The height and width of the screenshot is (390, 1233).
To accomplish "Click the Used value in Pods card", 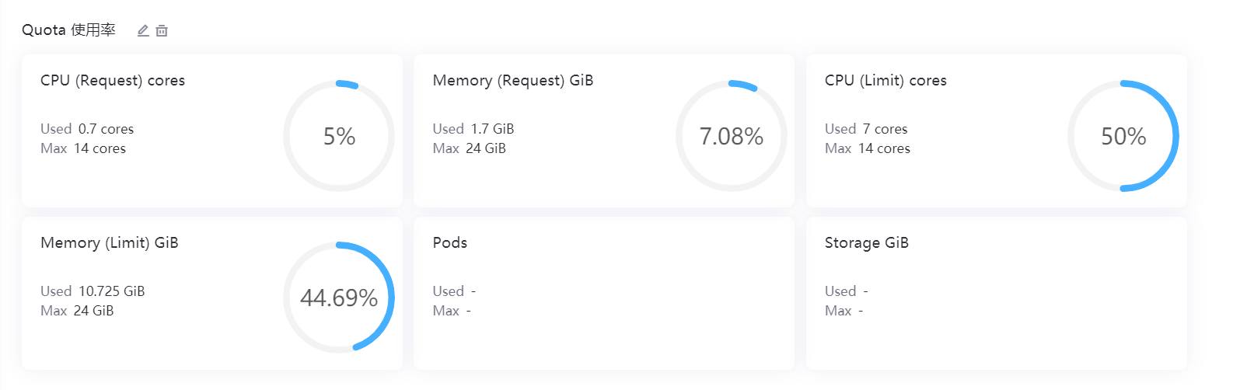I will point(473,291).
